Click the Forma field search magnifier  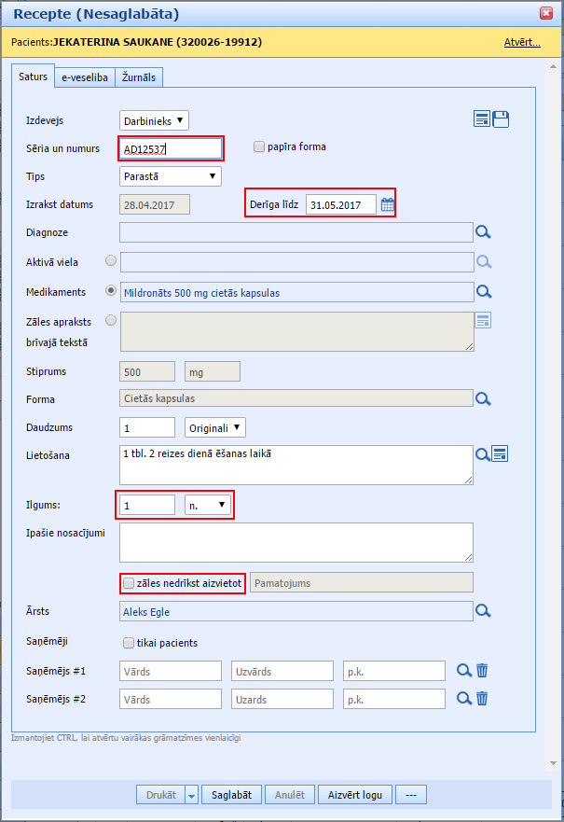coord(483,399)
